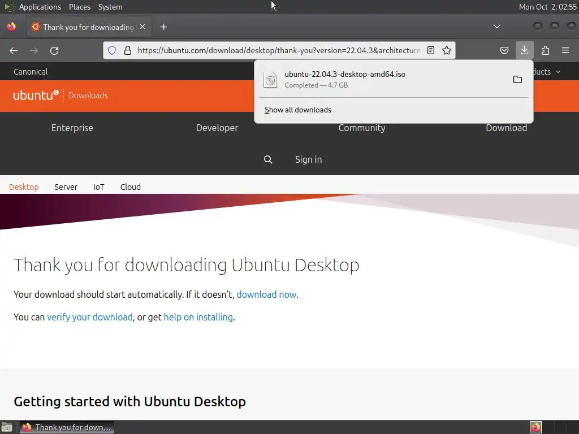Select the Thank you for downloading browser tab
579x434 pixels.
(x=88, y=27)
